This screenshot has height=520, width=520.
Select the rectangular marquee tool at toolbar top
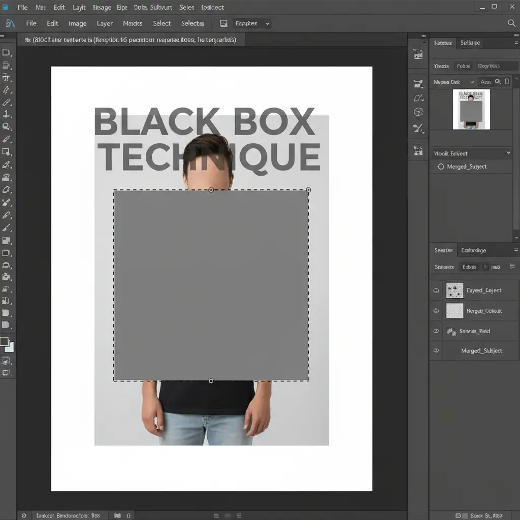click(x=6, y=52)
